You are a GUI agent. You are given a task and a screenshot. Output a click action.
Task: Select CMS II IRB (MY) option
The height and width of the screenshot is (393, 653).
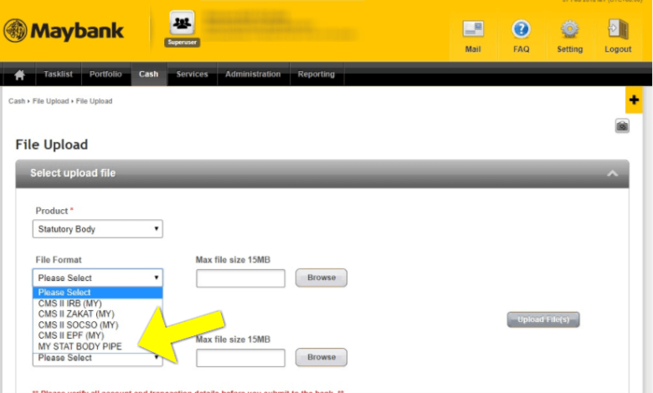pyautogui.click(x=98, y=304)
